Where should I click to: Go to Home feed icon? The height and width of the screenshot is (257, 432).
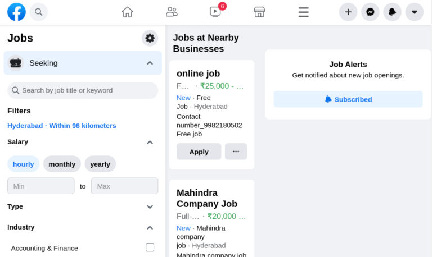tap(128, 12)
